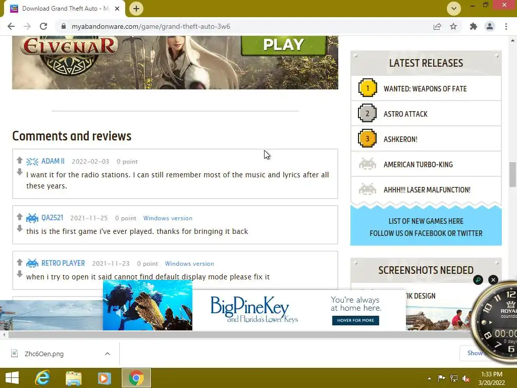The height and width of the screenshot is (388, 517).
Task: Open the Extensions puzzle icon
Action: (x=474, y=26)
